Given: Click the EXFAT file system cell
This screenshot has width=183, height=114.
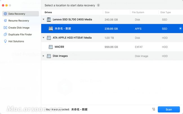Looking at the screenshot, I should (139, 47).
